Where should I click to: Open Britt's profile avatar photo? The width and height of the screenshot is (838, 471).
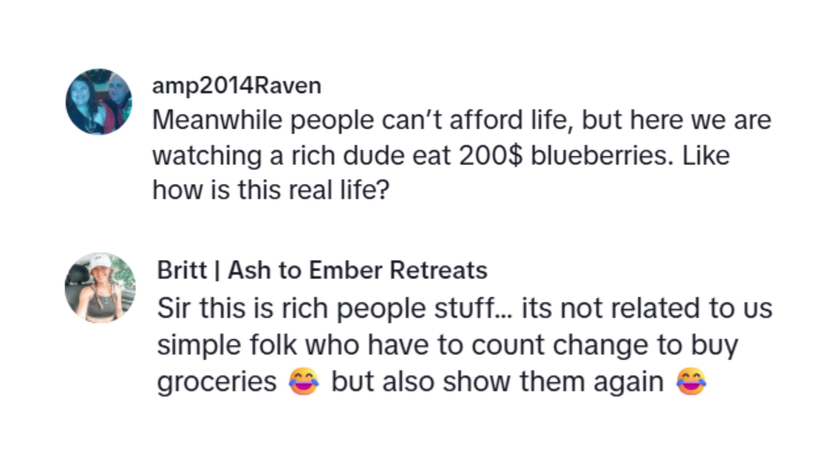(x=100, y=288)
